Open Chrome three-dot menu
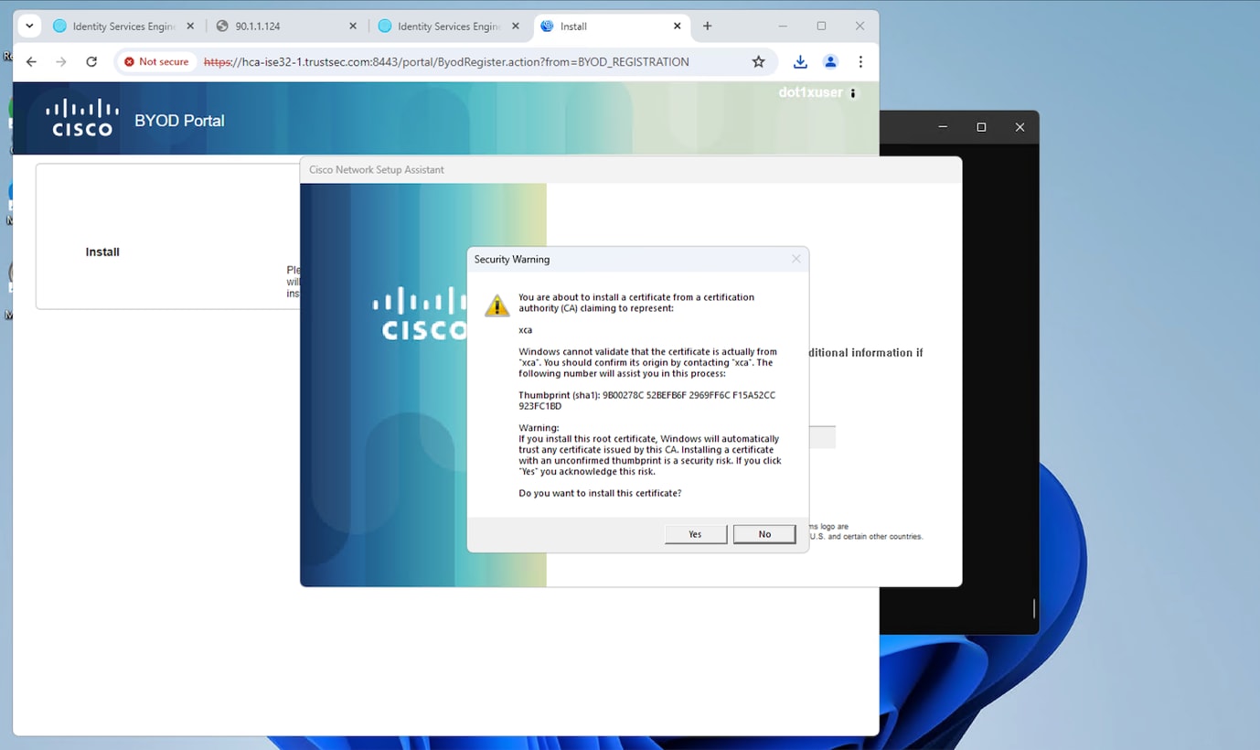Screen dimensions: 1260x750 (860, 62)
